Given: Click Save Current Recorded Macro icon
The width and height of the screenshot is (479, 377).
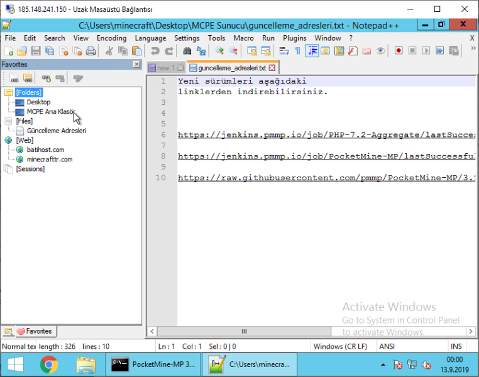Looking at the screenshot, I should click(454, 51).
